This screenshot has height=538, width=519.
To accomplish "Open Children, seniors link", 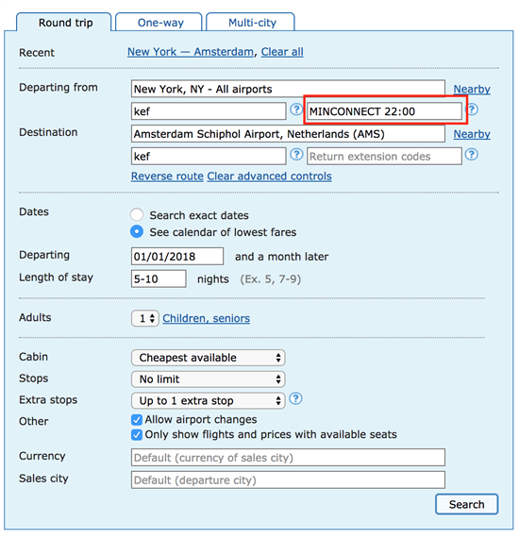I will [x=206, y=318].
